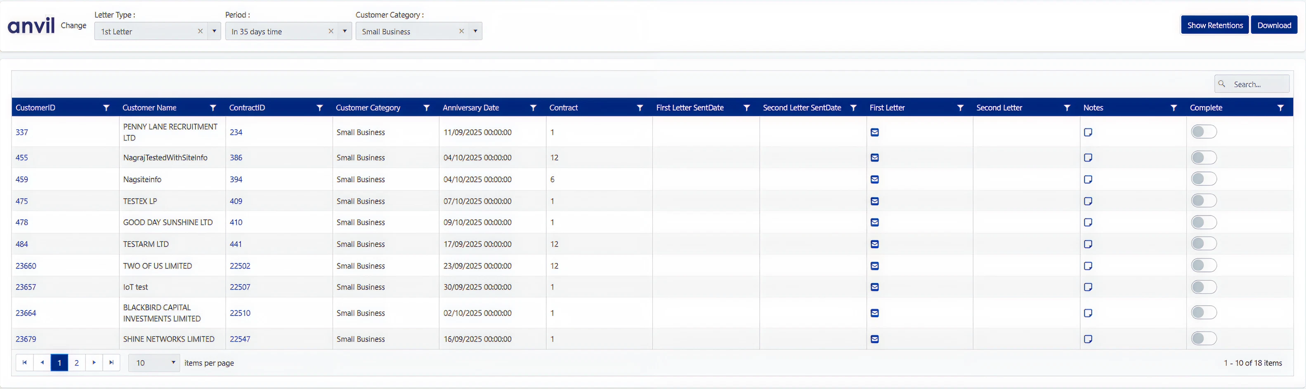Image resolution: width=1306 pixels, height=389 pixels.
Task: Click into the Search box
Action: tap(1257, 84)
